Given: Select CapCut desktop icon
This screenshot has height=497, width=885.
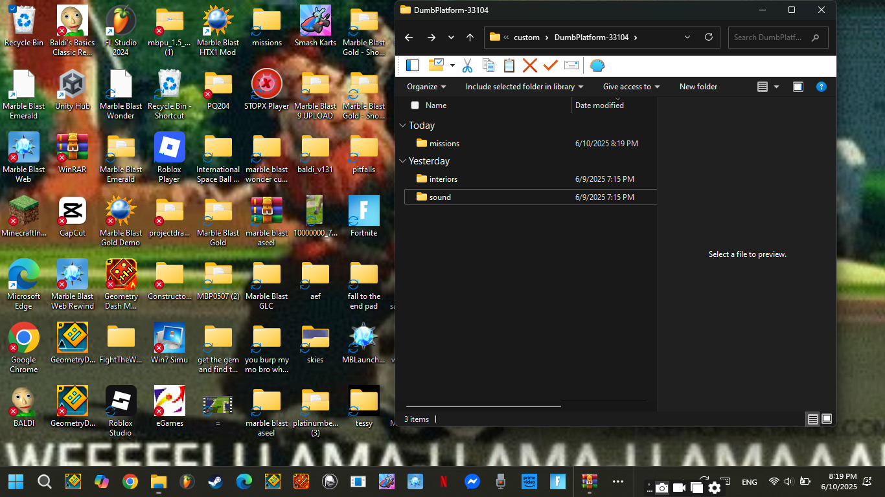Looking at the screenshot, I should point(73,217).
